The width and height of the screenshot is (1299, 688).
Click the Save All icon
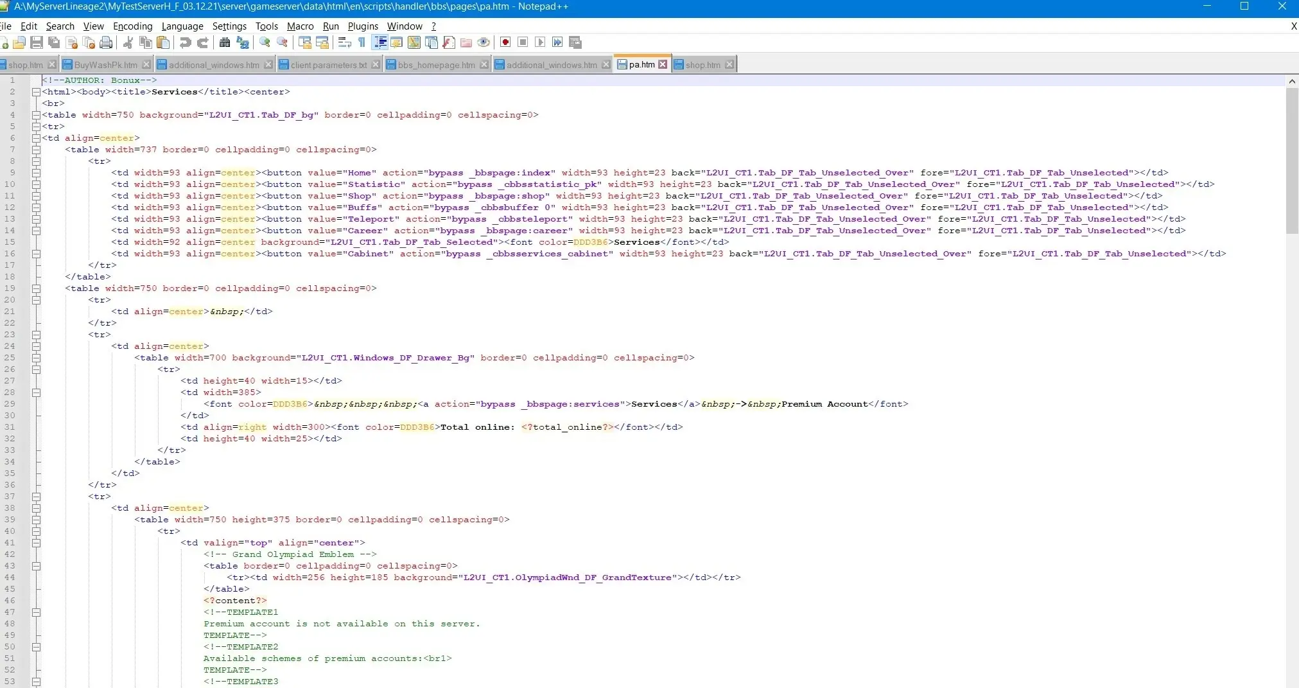click(x=54, y=42)
